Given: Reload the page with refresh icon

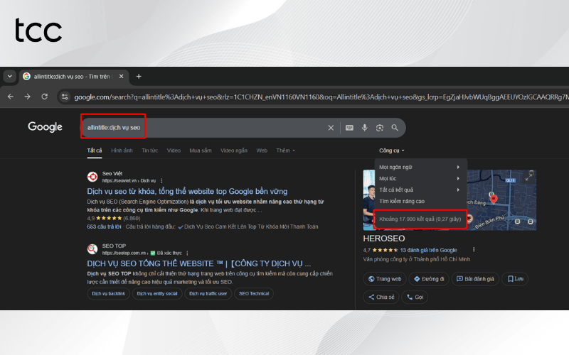Looking at the screenshot, I should click(x=44, y=97).
